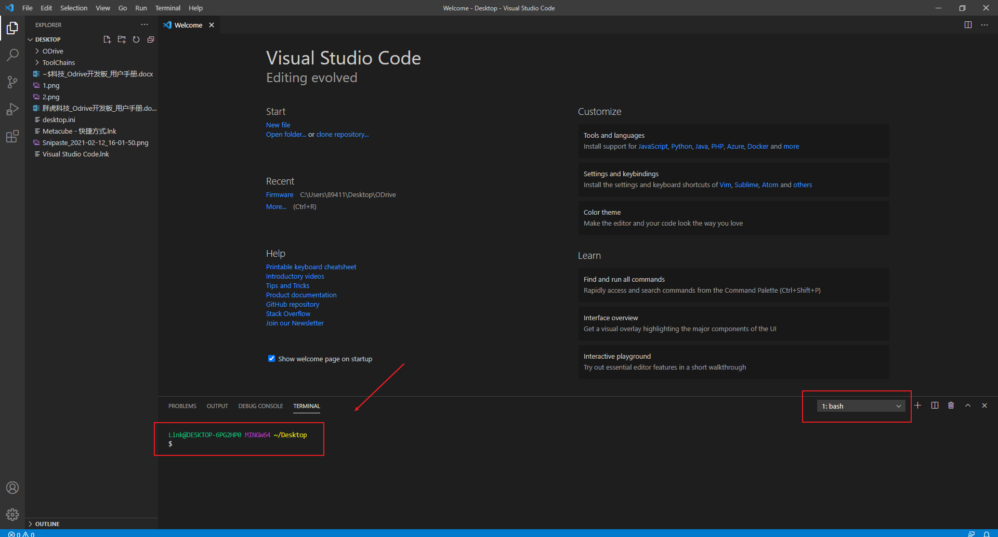Split the terminal panel
The width and height of the screenshot is (998, 537).
pyautogui.click(x=935, y=405)
